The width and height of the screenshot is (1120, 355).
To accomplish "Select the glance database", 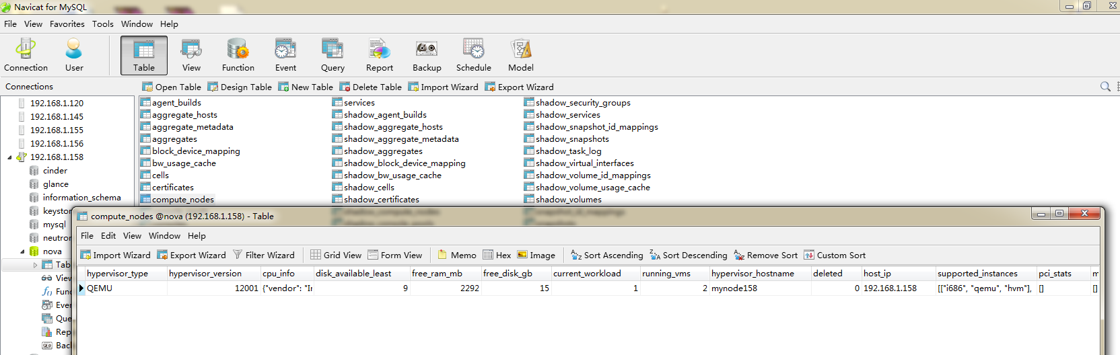I will (x=55, y=184).
